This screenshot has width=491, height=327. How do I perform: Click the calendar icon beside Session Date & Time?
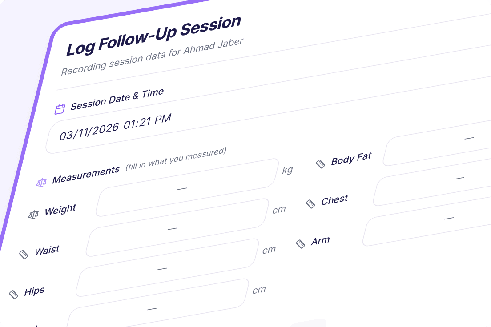pyautogui.click(x=60, y=109)
